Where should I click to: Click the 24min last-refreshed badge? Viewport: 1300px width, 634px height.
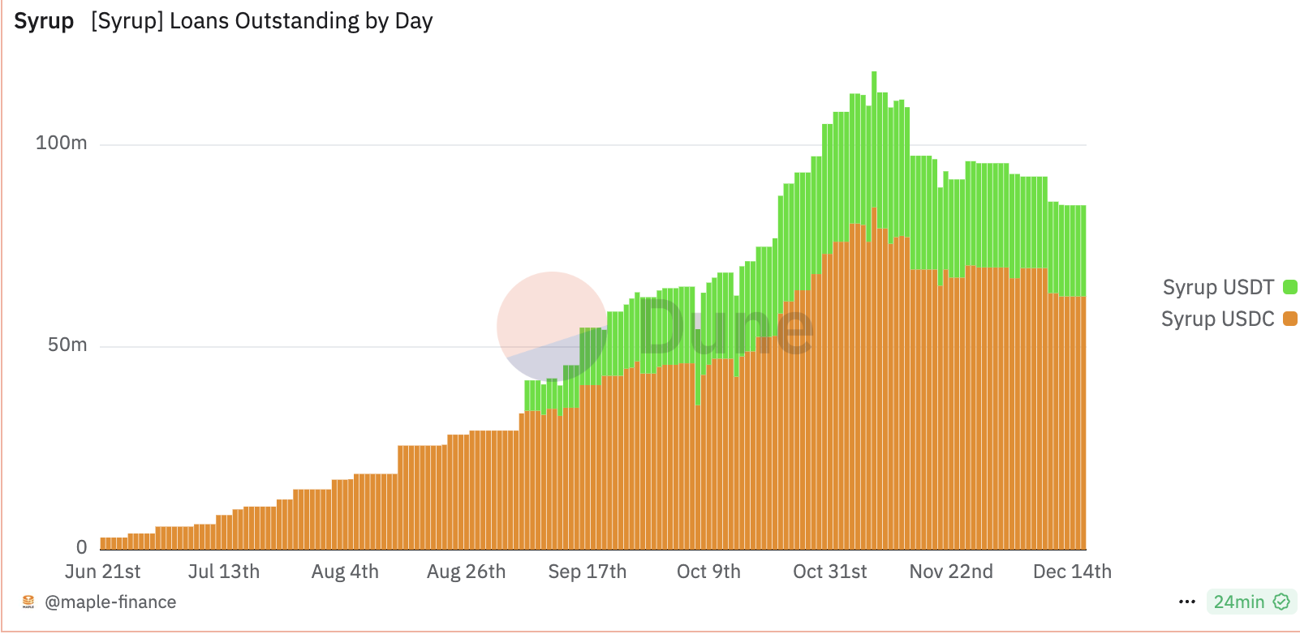point(1239,602)
